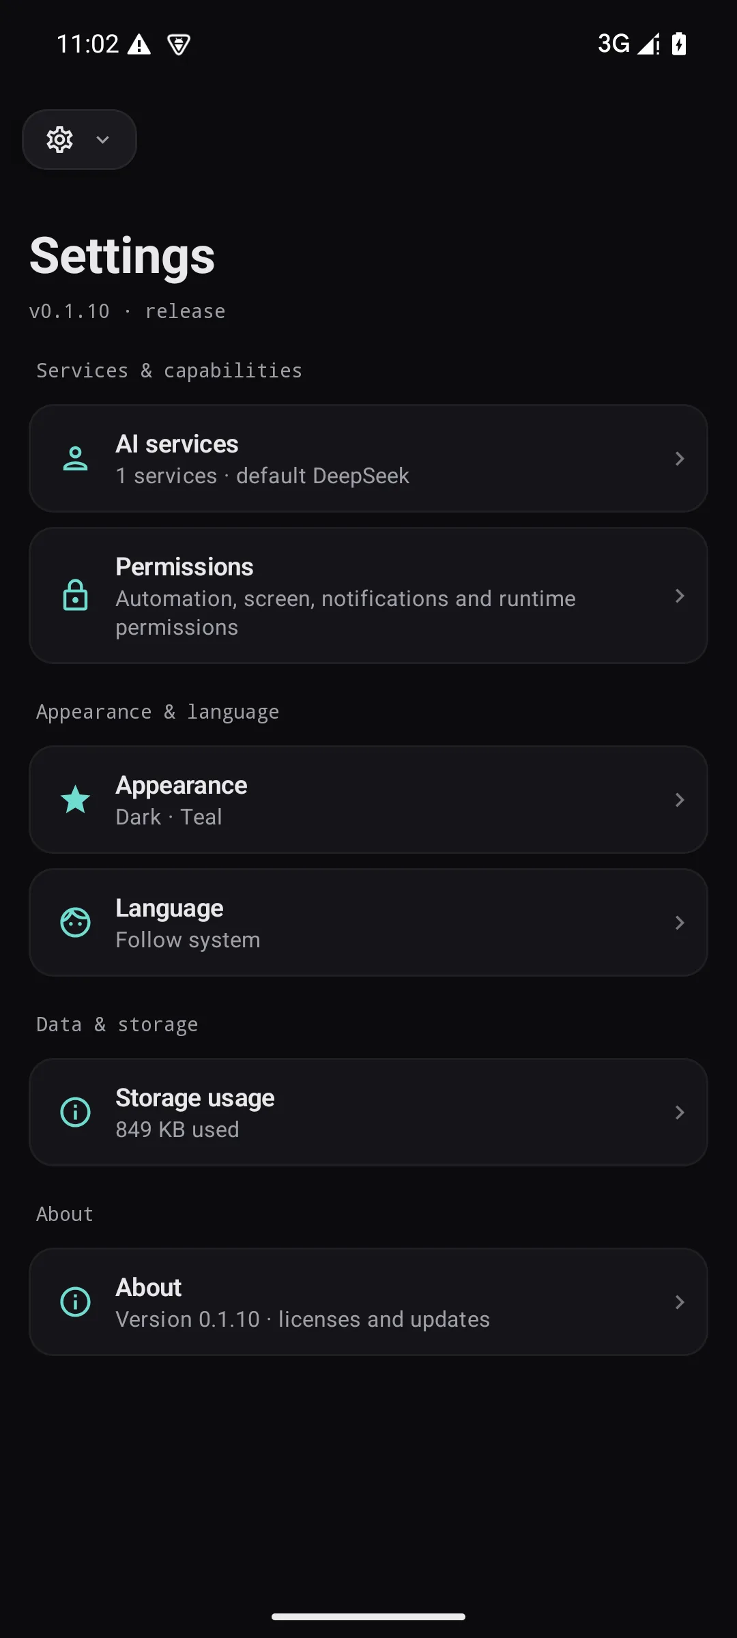Open the About version entry

(x=369, y=1302)
